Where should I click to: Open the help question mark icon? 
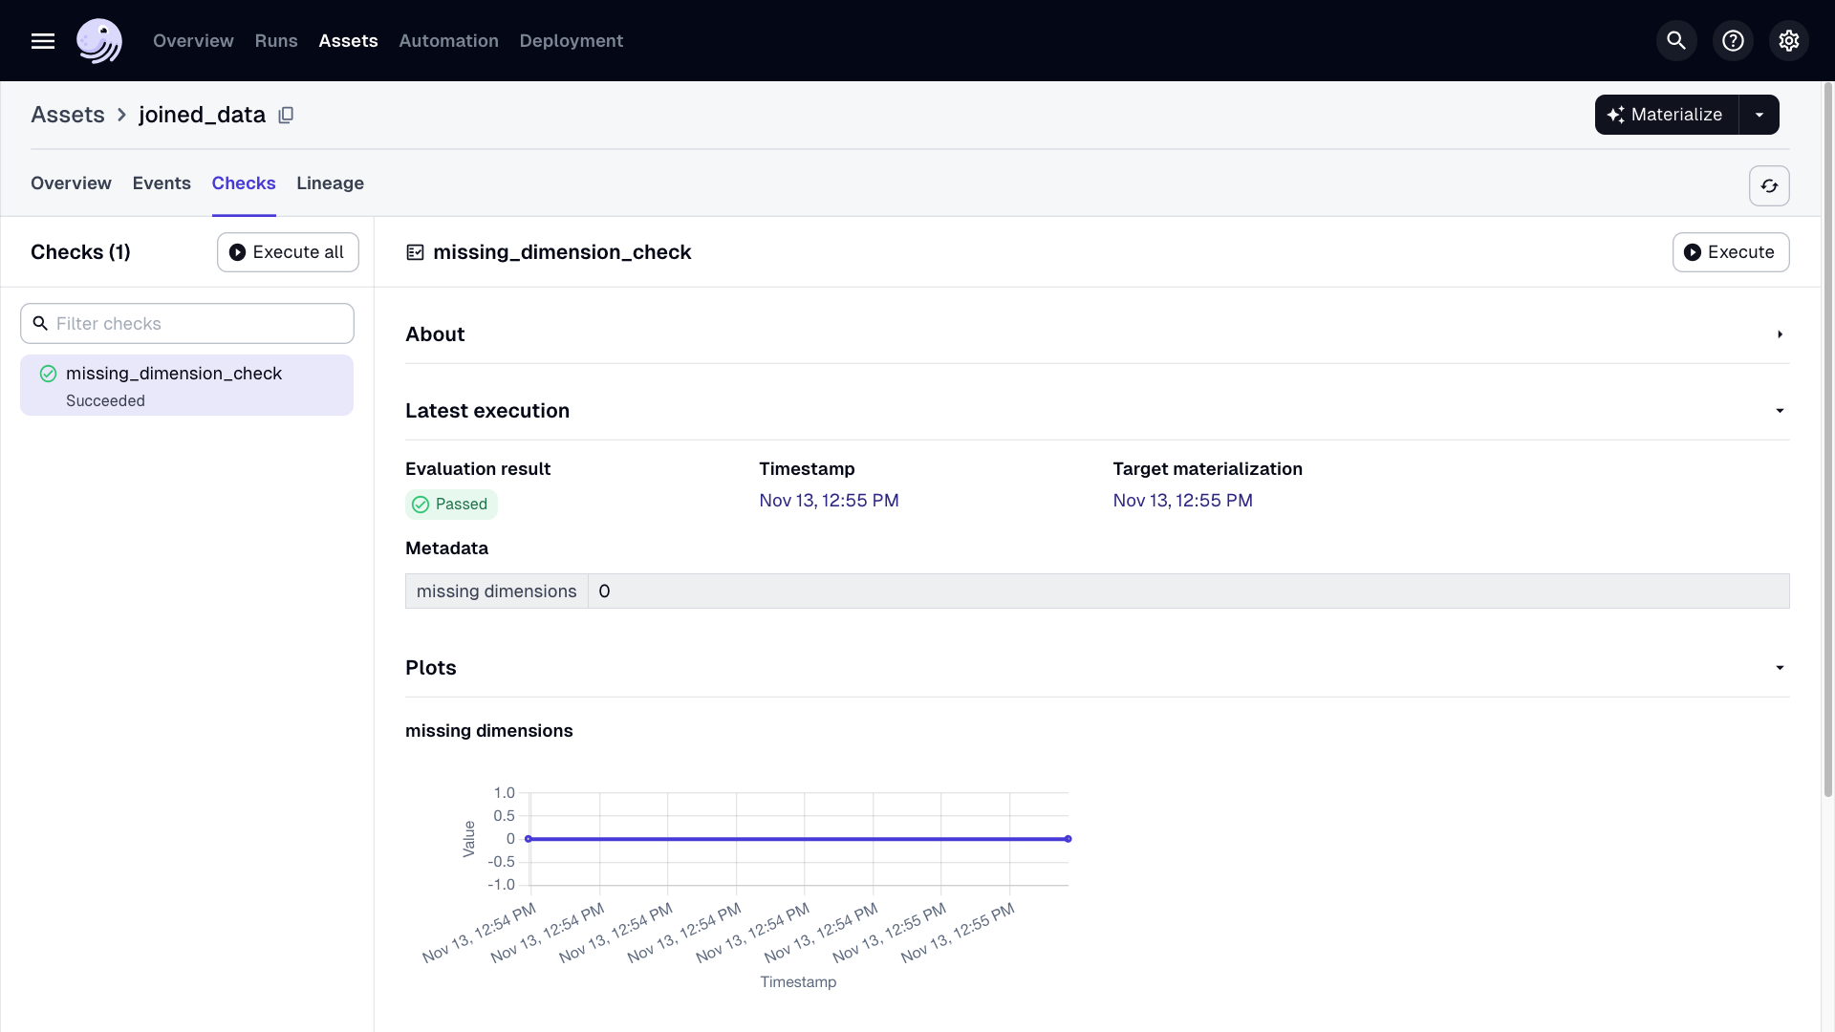click(1732, 41)
